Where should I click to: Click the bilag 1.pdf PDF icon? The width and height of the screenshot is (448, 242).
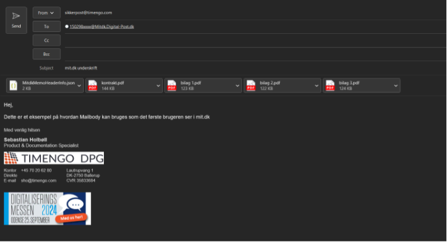(x=171, y=85)
